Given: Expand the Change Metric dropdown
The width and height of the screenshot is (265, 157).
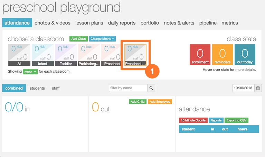Looking at the screenshot, I should point(102,39).
